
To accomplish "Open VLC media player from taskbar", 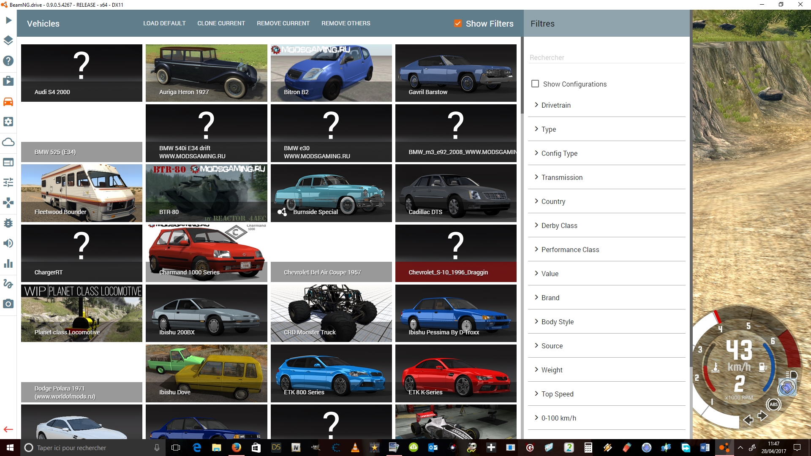I will point(355,448).
